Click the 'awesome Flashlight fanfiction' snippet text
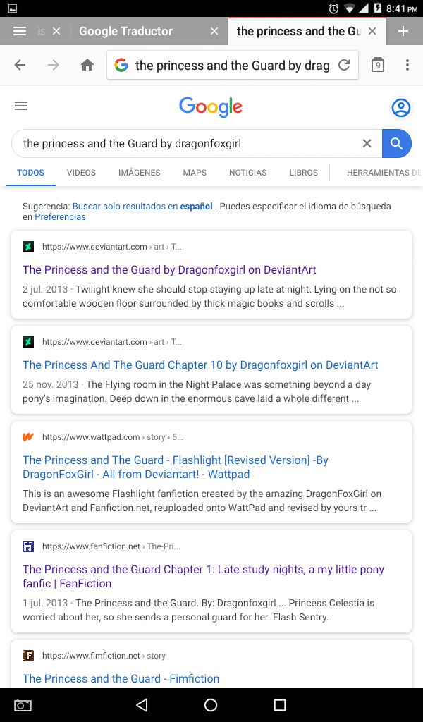The width and height of the screenshot is (423, 722). point(202,501)
